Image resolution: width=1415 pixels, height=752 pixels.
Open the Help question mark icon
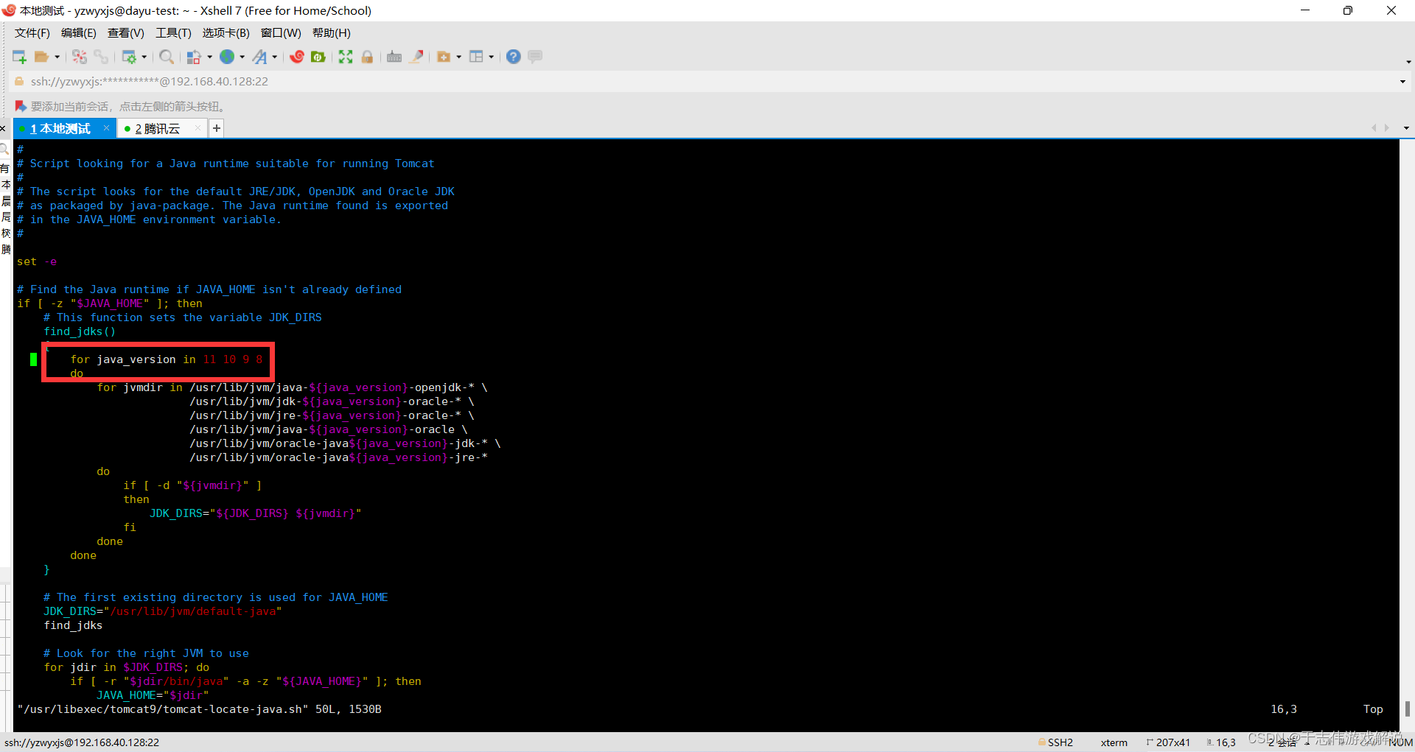coord(514,57)
